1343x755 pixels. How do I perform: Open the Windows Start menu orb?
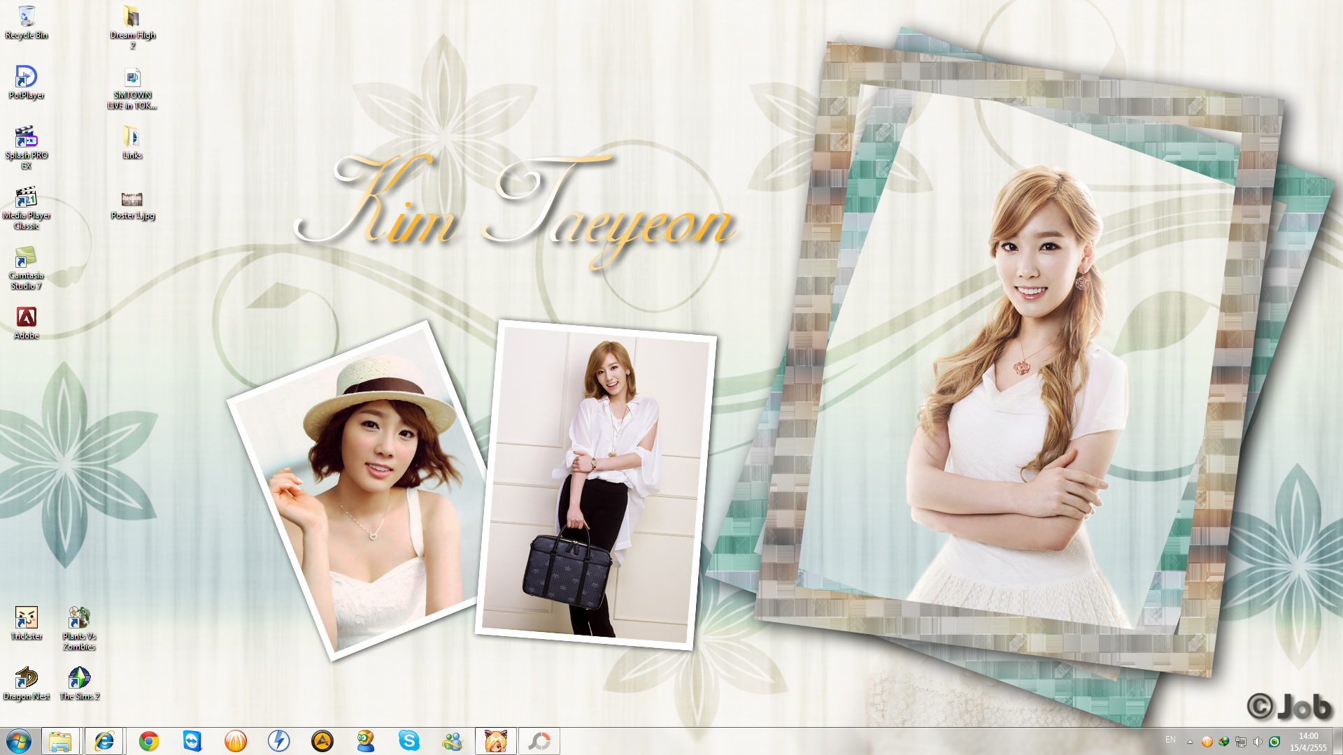coord(19,741)
